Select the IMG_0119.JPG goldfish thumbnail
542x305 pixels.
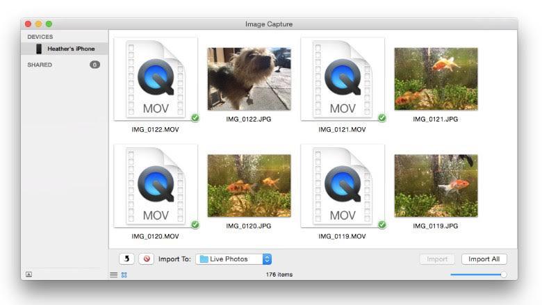436,186
